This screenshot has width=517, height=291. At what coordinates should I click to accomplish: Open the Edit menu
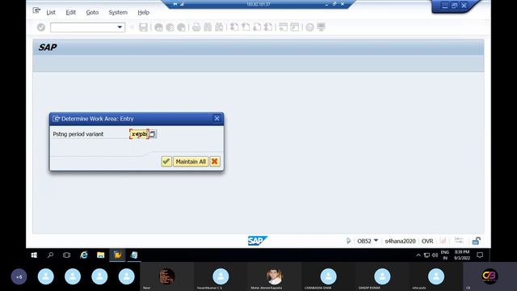coord(70,12)
